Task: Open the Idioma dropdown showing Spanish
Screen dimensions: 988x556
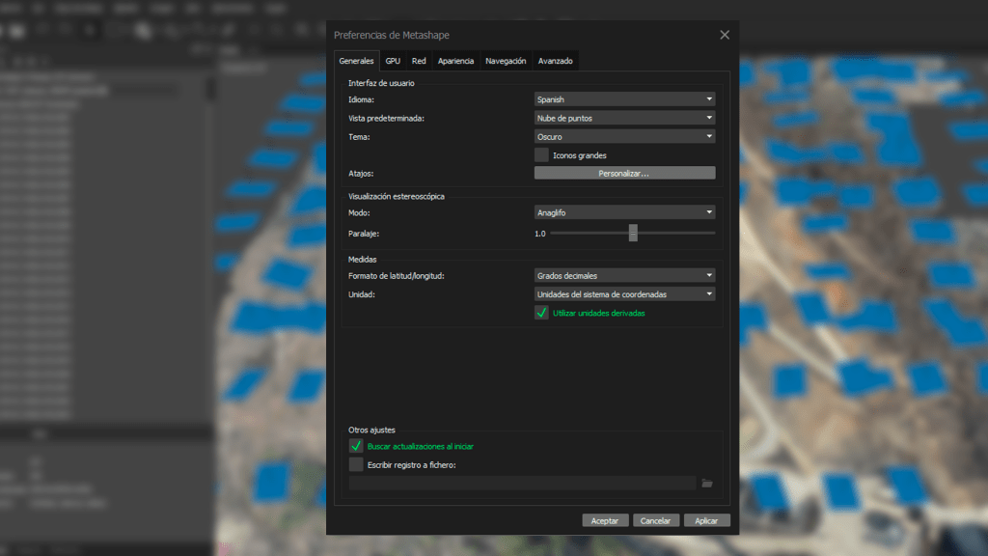Action: pos(624,98)
